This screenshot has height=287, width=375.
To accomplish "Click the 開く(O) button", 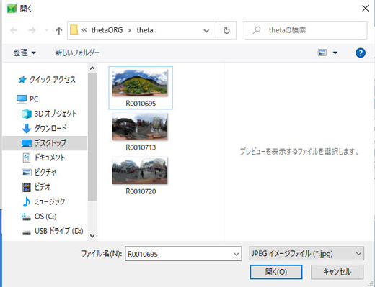I will 276,272.
